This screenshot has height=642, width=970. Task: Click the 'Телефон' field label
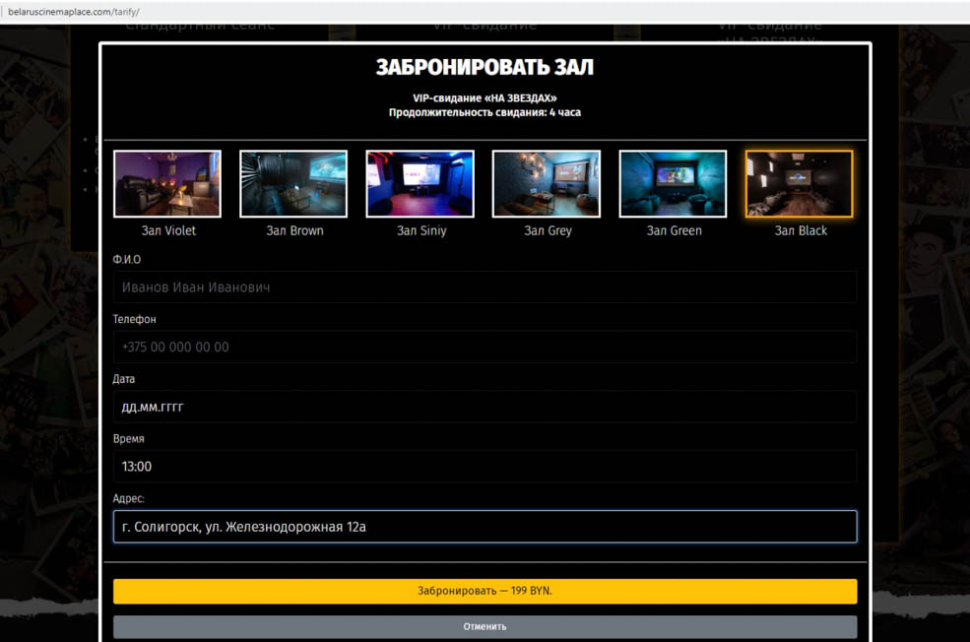134,320
